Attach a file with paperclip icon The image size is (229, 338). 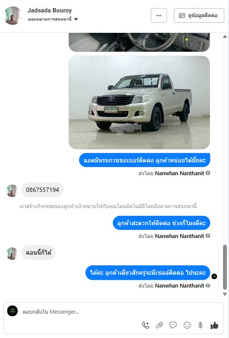[x=159, y=325]
